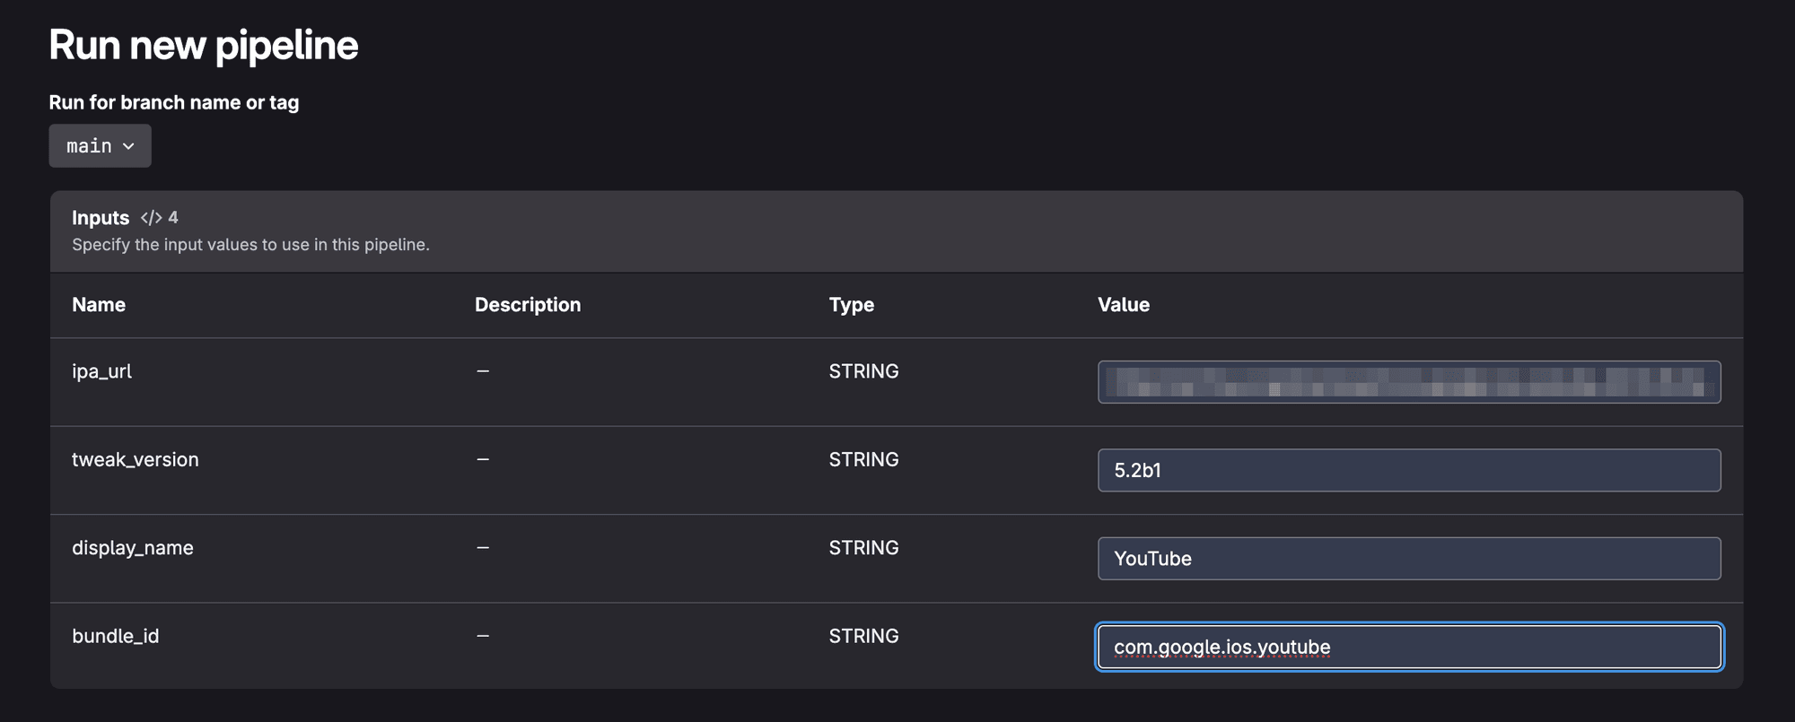Click the Description column header
1795x722 pixels.
pos(528,305)
